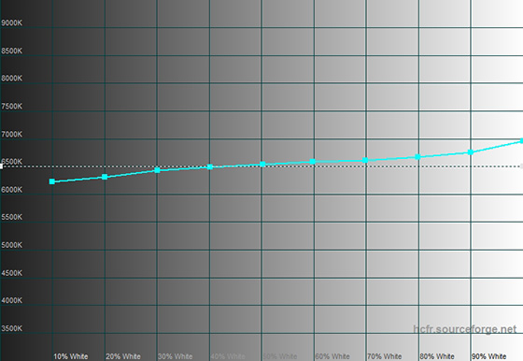Select the '60% White' x-axis label
523x361 pixels.
pos(332,356)
